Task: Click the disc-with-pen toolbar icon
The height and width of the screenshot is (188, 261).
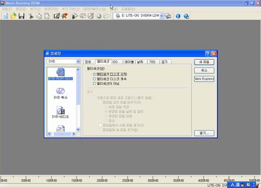Action: click(x=91, y=16)
